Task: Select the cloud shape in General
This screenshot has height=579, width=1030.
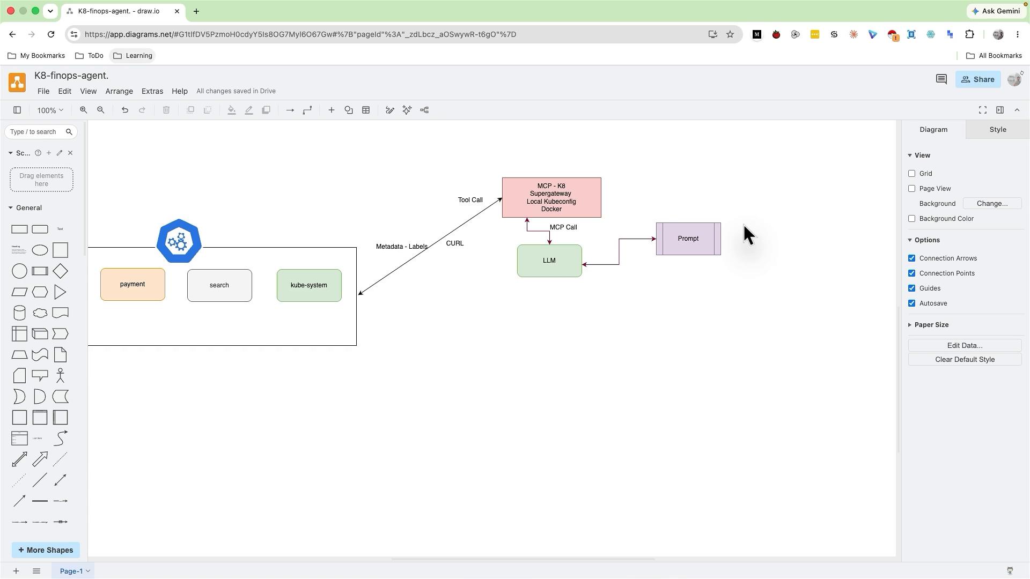Action: (x=40, y=313)
